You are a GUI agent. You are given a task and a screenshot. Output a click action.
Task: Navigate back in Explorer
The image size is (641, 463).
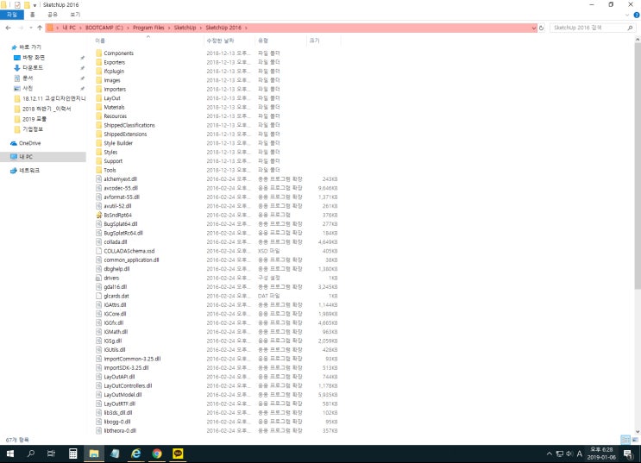8,28
